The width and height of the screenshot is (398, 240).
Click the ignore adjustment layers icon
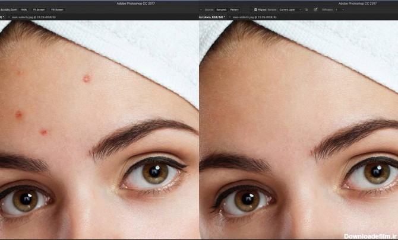pos(307,9)
